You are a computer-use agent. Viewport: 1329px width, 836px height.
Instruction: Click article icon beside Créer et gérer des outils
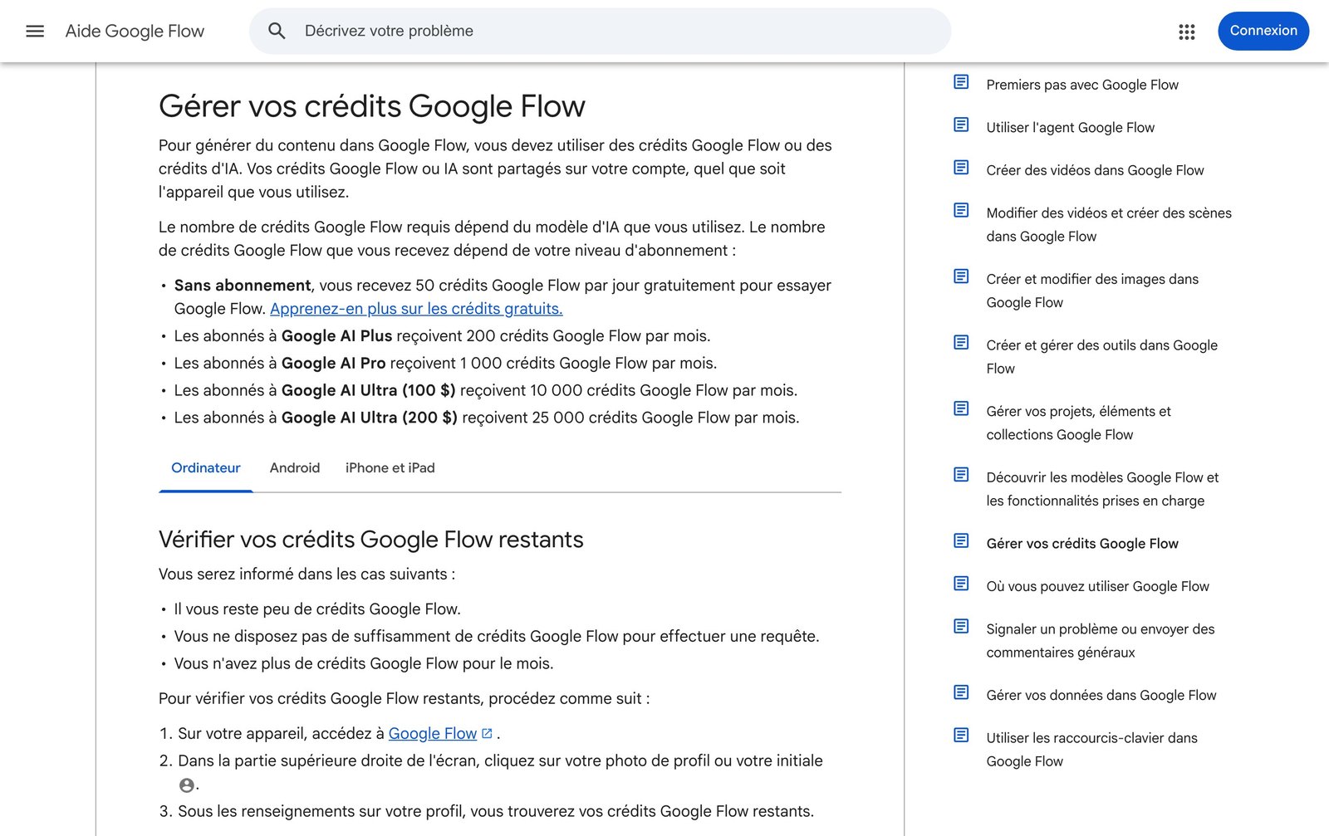[x=961, y=342]
